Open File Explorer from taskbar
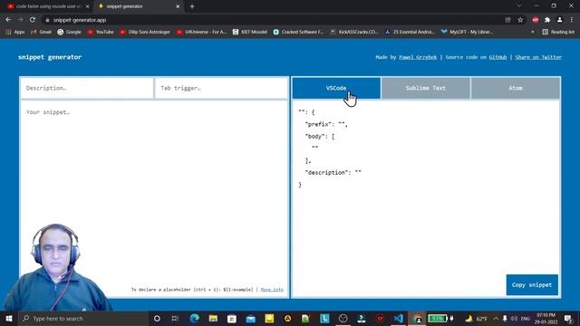Viewport: 580px width, 326px height. (x=213, y=318)
